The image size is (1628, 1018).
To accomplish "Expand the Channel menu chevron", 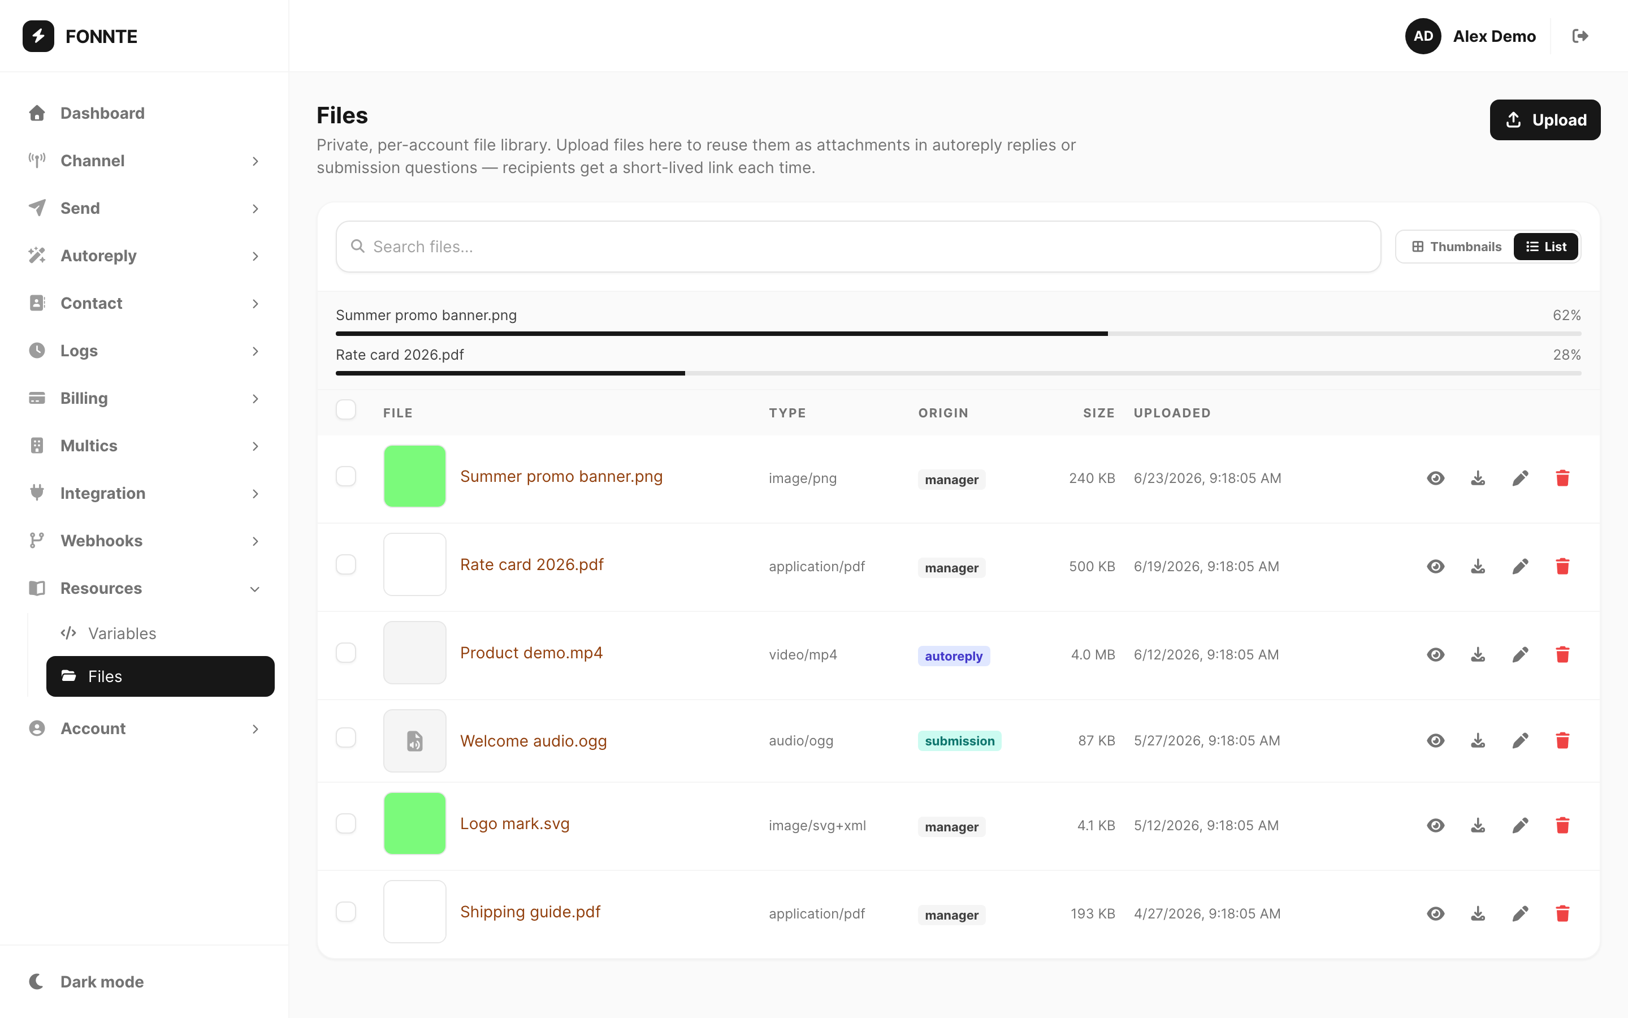I will (x=255, y=161).
